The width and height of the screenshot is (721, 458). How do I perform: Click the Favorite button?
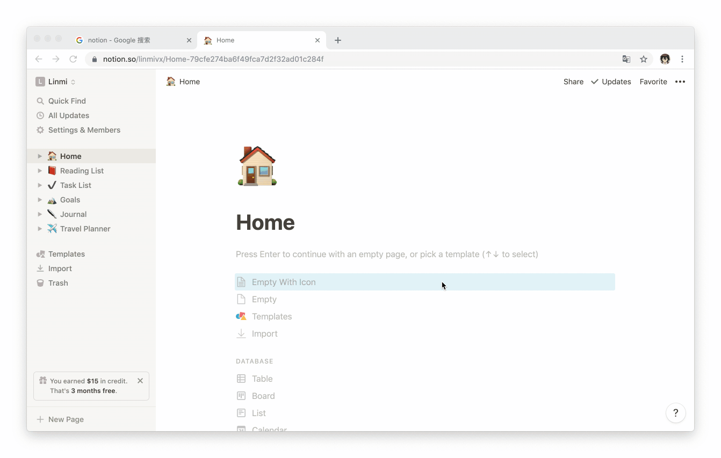point(653,82)
